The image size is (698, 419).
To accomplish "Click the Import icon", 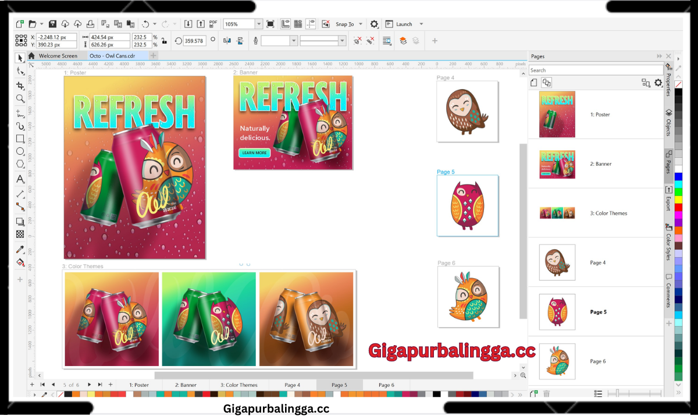I will [188, 24].
